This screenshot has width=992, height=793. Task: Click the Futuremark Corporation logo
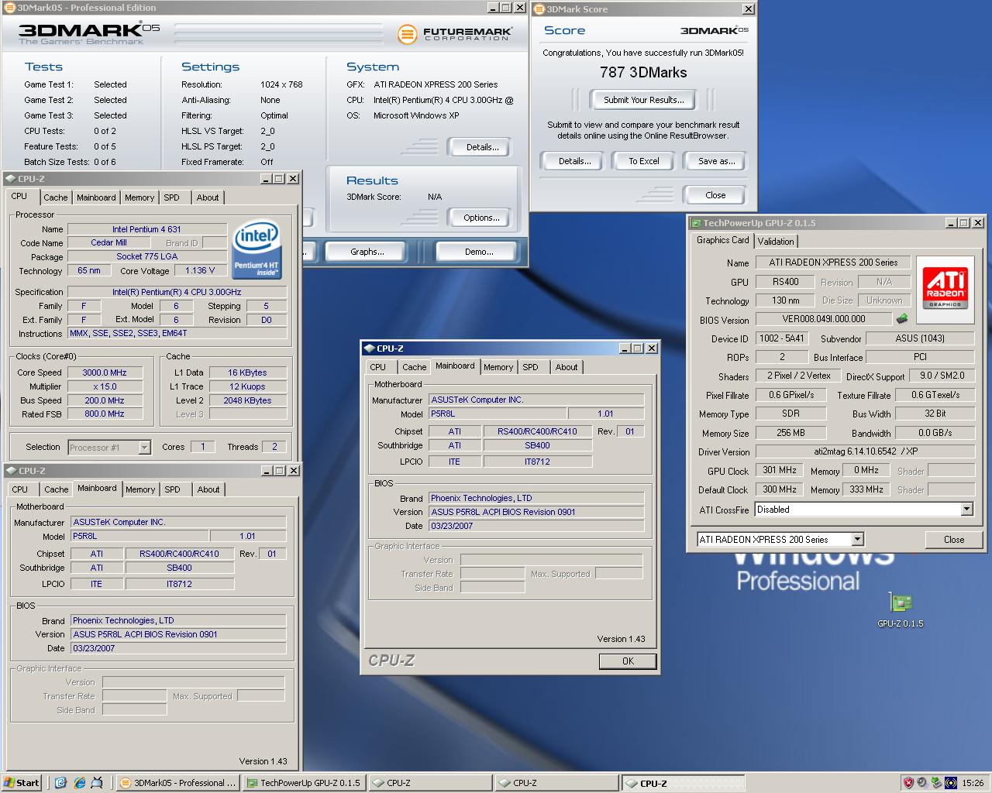tap(454, 34)
